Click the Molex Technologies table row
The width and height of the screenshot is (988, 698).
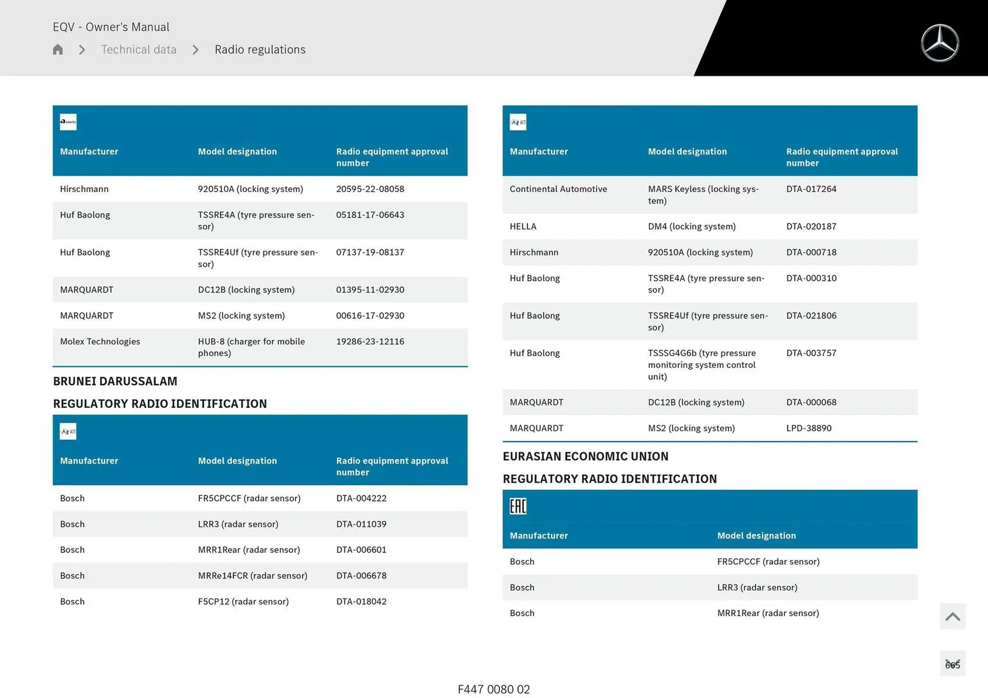pyautogui.click(x=260, y=347)
